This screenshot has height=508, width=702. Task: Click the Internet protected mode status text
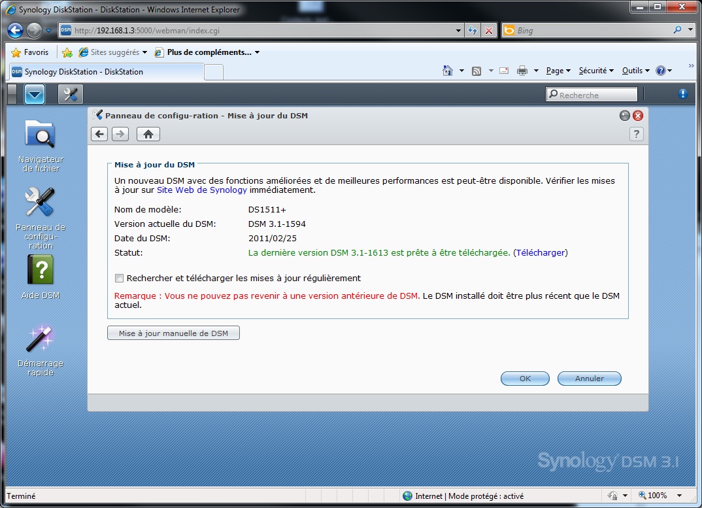tap(469, 496)
